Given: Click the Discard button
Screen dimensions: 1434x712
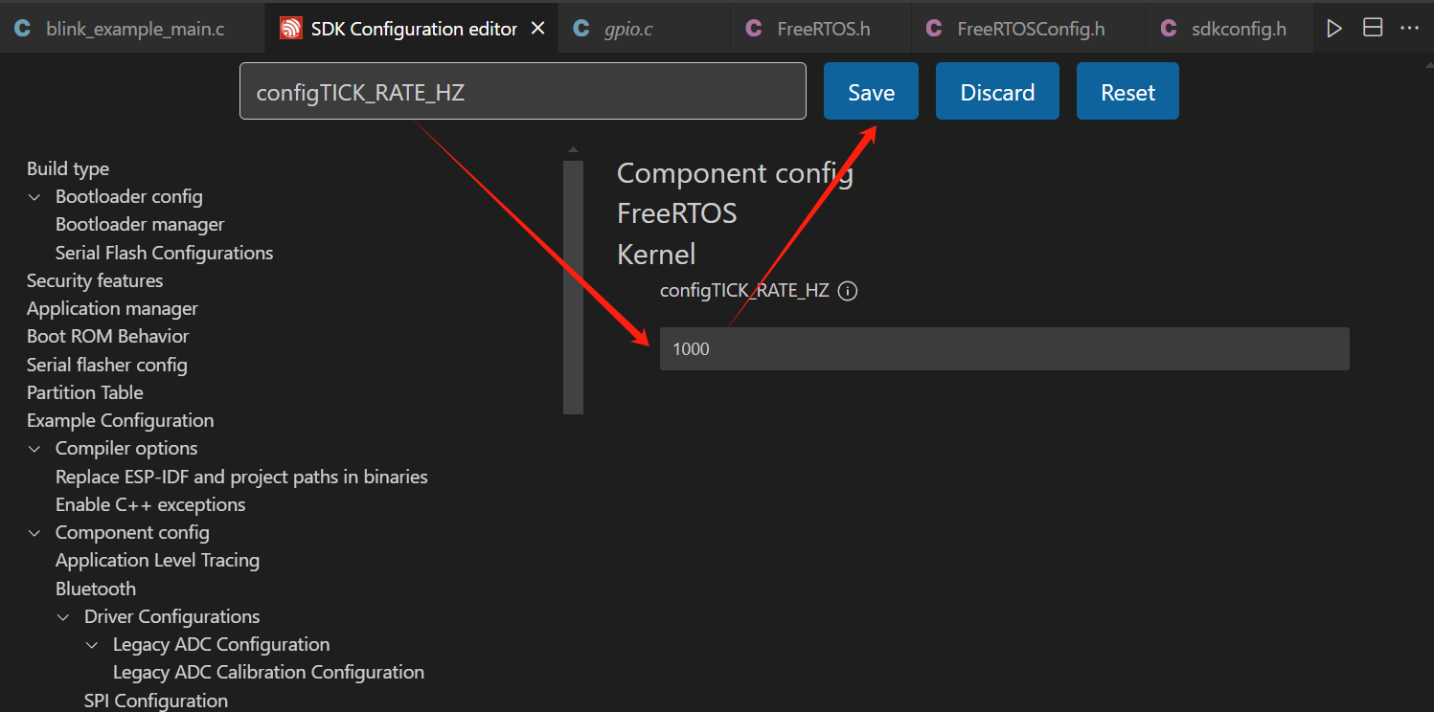Looking at the screenshot, I should (997, 91).
